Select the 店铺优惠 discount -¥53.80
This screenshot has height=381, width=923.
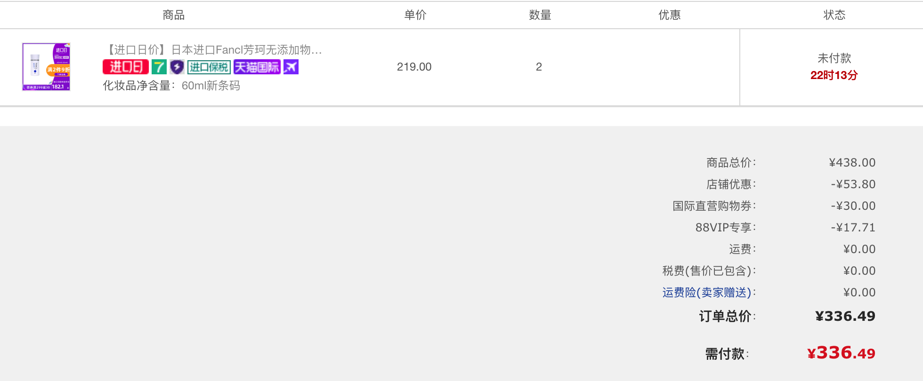(853, 184)
